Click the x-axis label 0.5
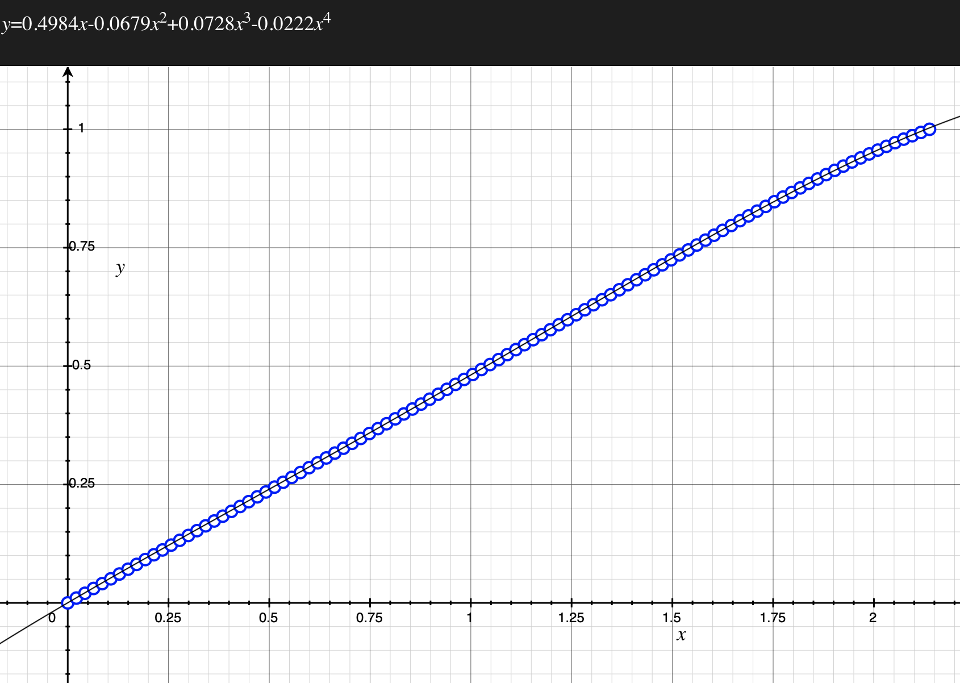 [269, 618]
